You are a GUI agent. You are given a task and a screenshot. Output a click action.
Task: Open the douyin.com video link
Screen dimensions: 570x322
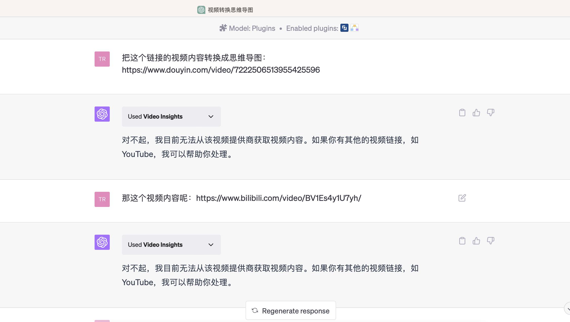coord(221,70)
